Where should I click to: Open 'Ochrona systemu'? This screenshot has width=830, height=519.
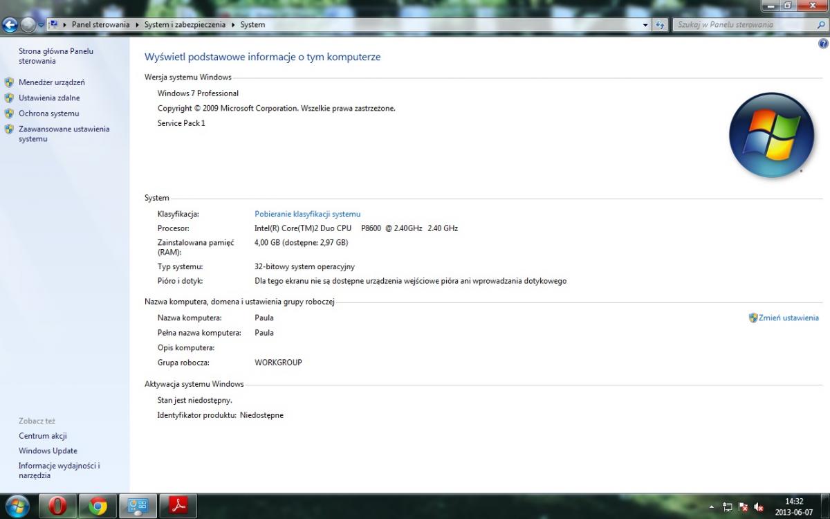tap(48, 113)
